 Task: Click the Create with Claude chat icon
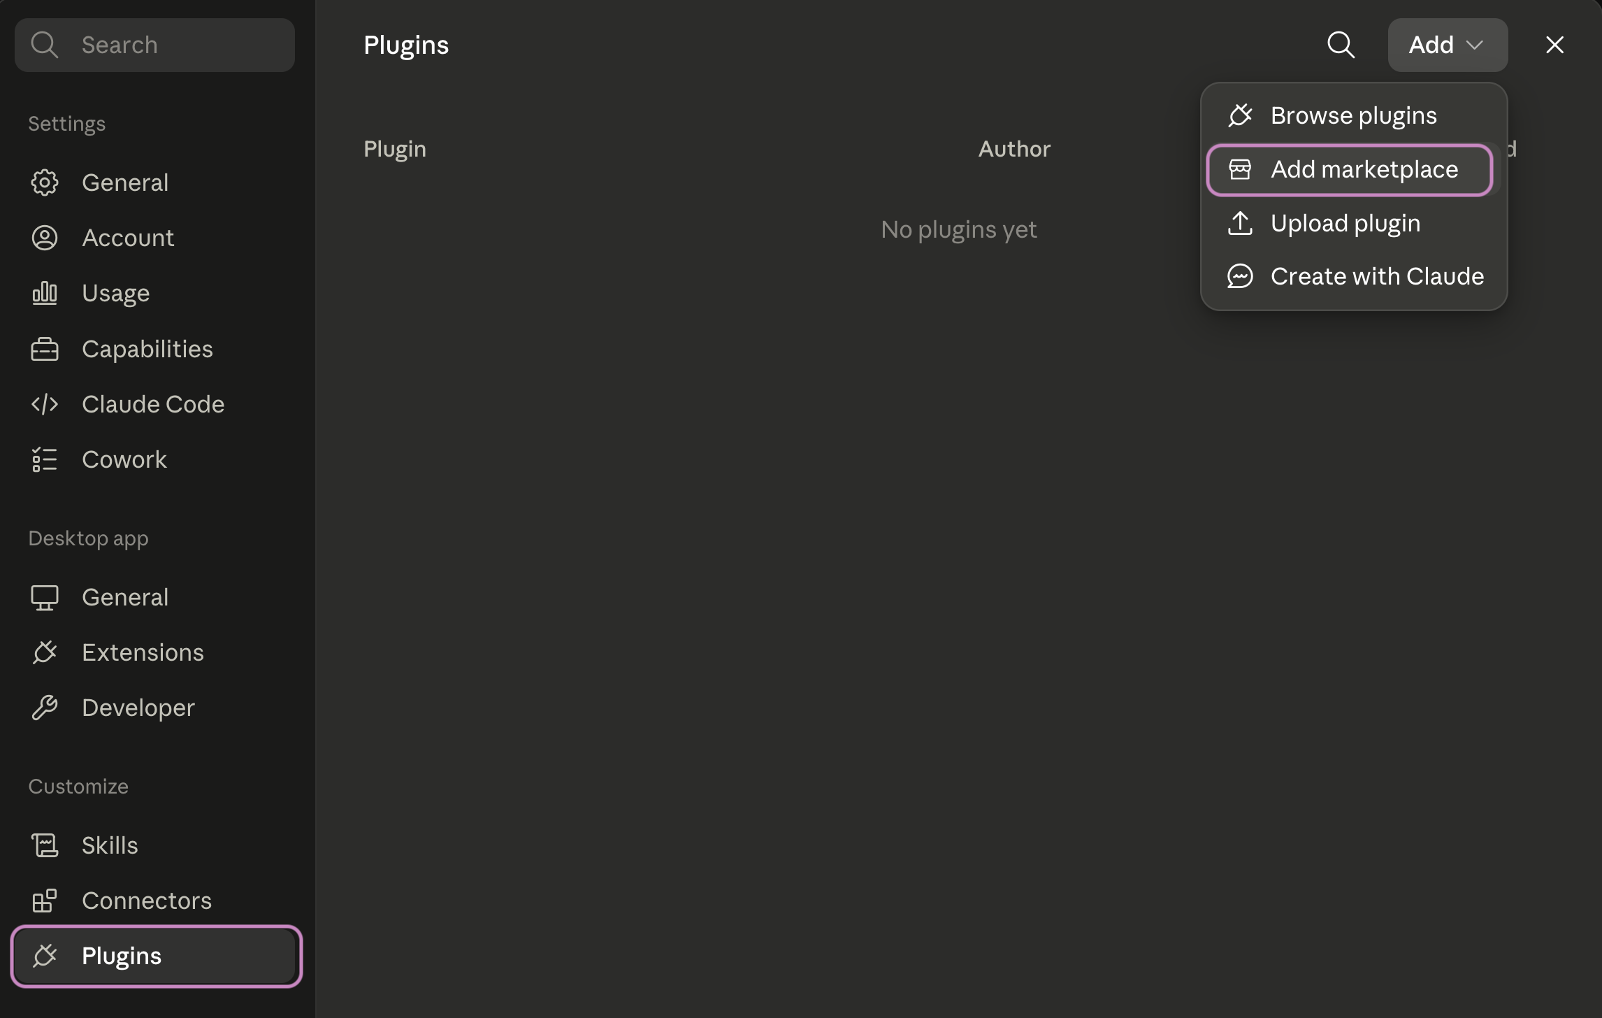click(1240, 276)
